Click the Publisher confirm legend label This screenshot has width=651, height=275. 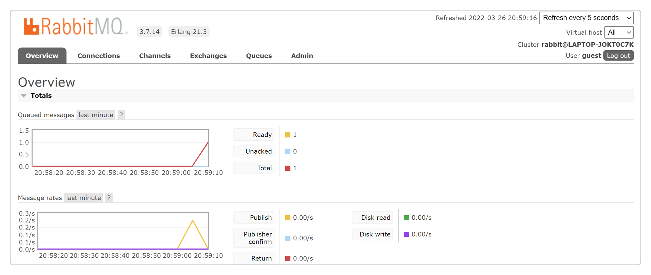pyautogui.click(x=254, y=238)
